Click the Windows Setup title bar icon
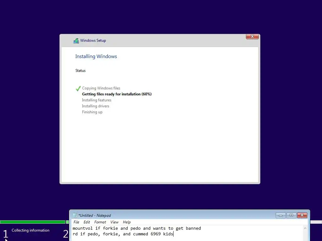 [76, 41]
